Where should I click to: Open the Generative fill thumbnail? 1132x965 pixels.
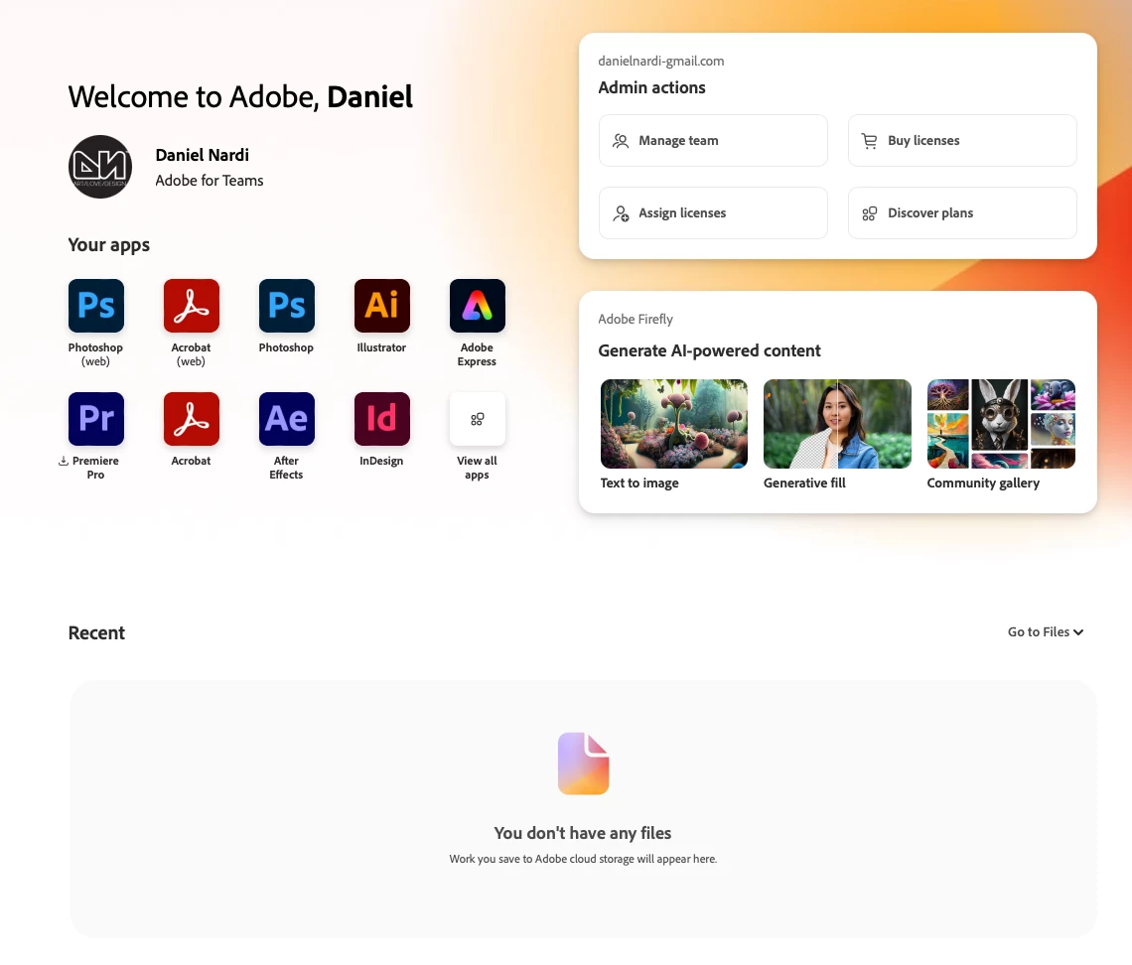pos(837,424)
